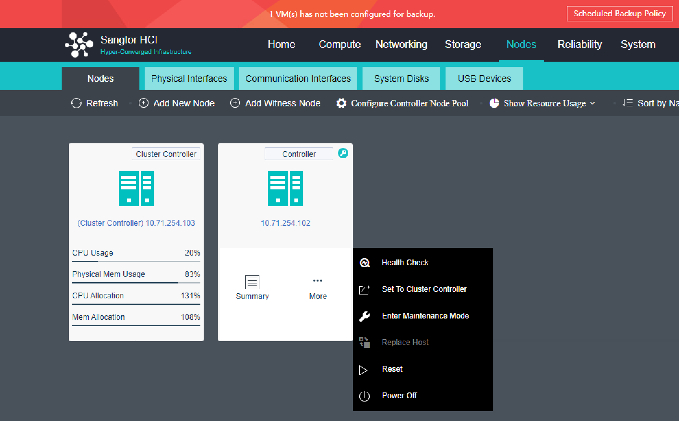Click Sort by Name option

650,103
